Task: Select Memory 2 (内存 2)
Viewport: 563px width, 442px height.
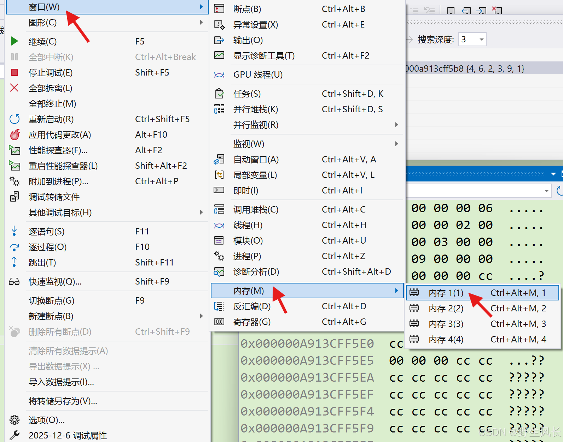Action: point(483,308)
